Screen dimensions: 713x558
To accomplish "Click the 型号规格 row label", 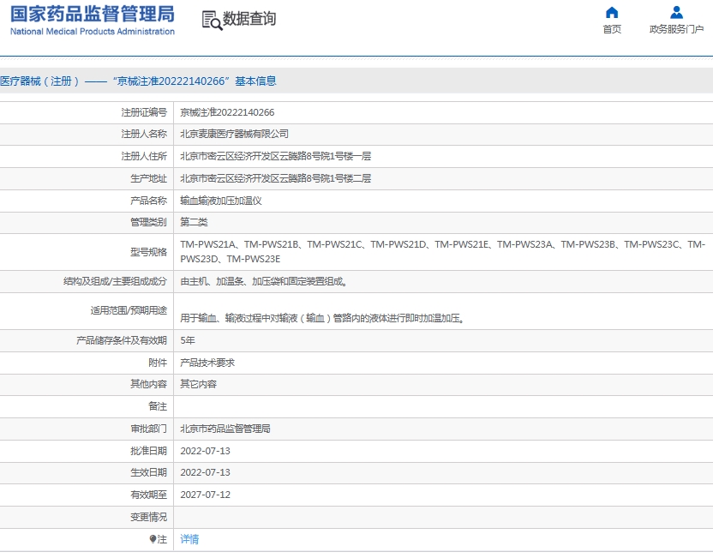I will click(149, 252).
